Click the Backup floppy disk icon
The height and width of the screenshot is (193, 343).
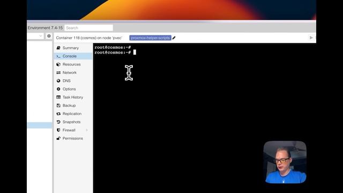click(x=58, y=106)
